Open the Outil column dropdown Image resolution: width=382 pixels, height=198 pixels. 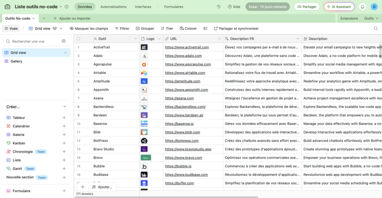[135, 39]
